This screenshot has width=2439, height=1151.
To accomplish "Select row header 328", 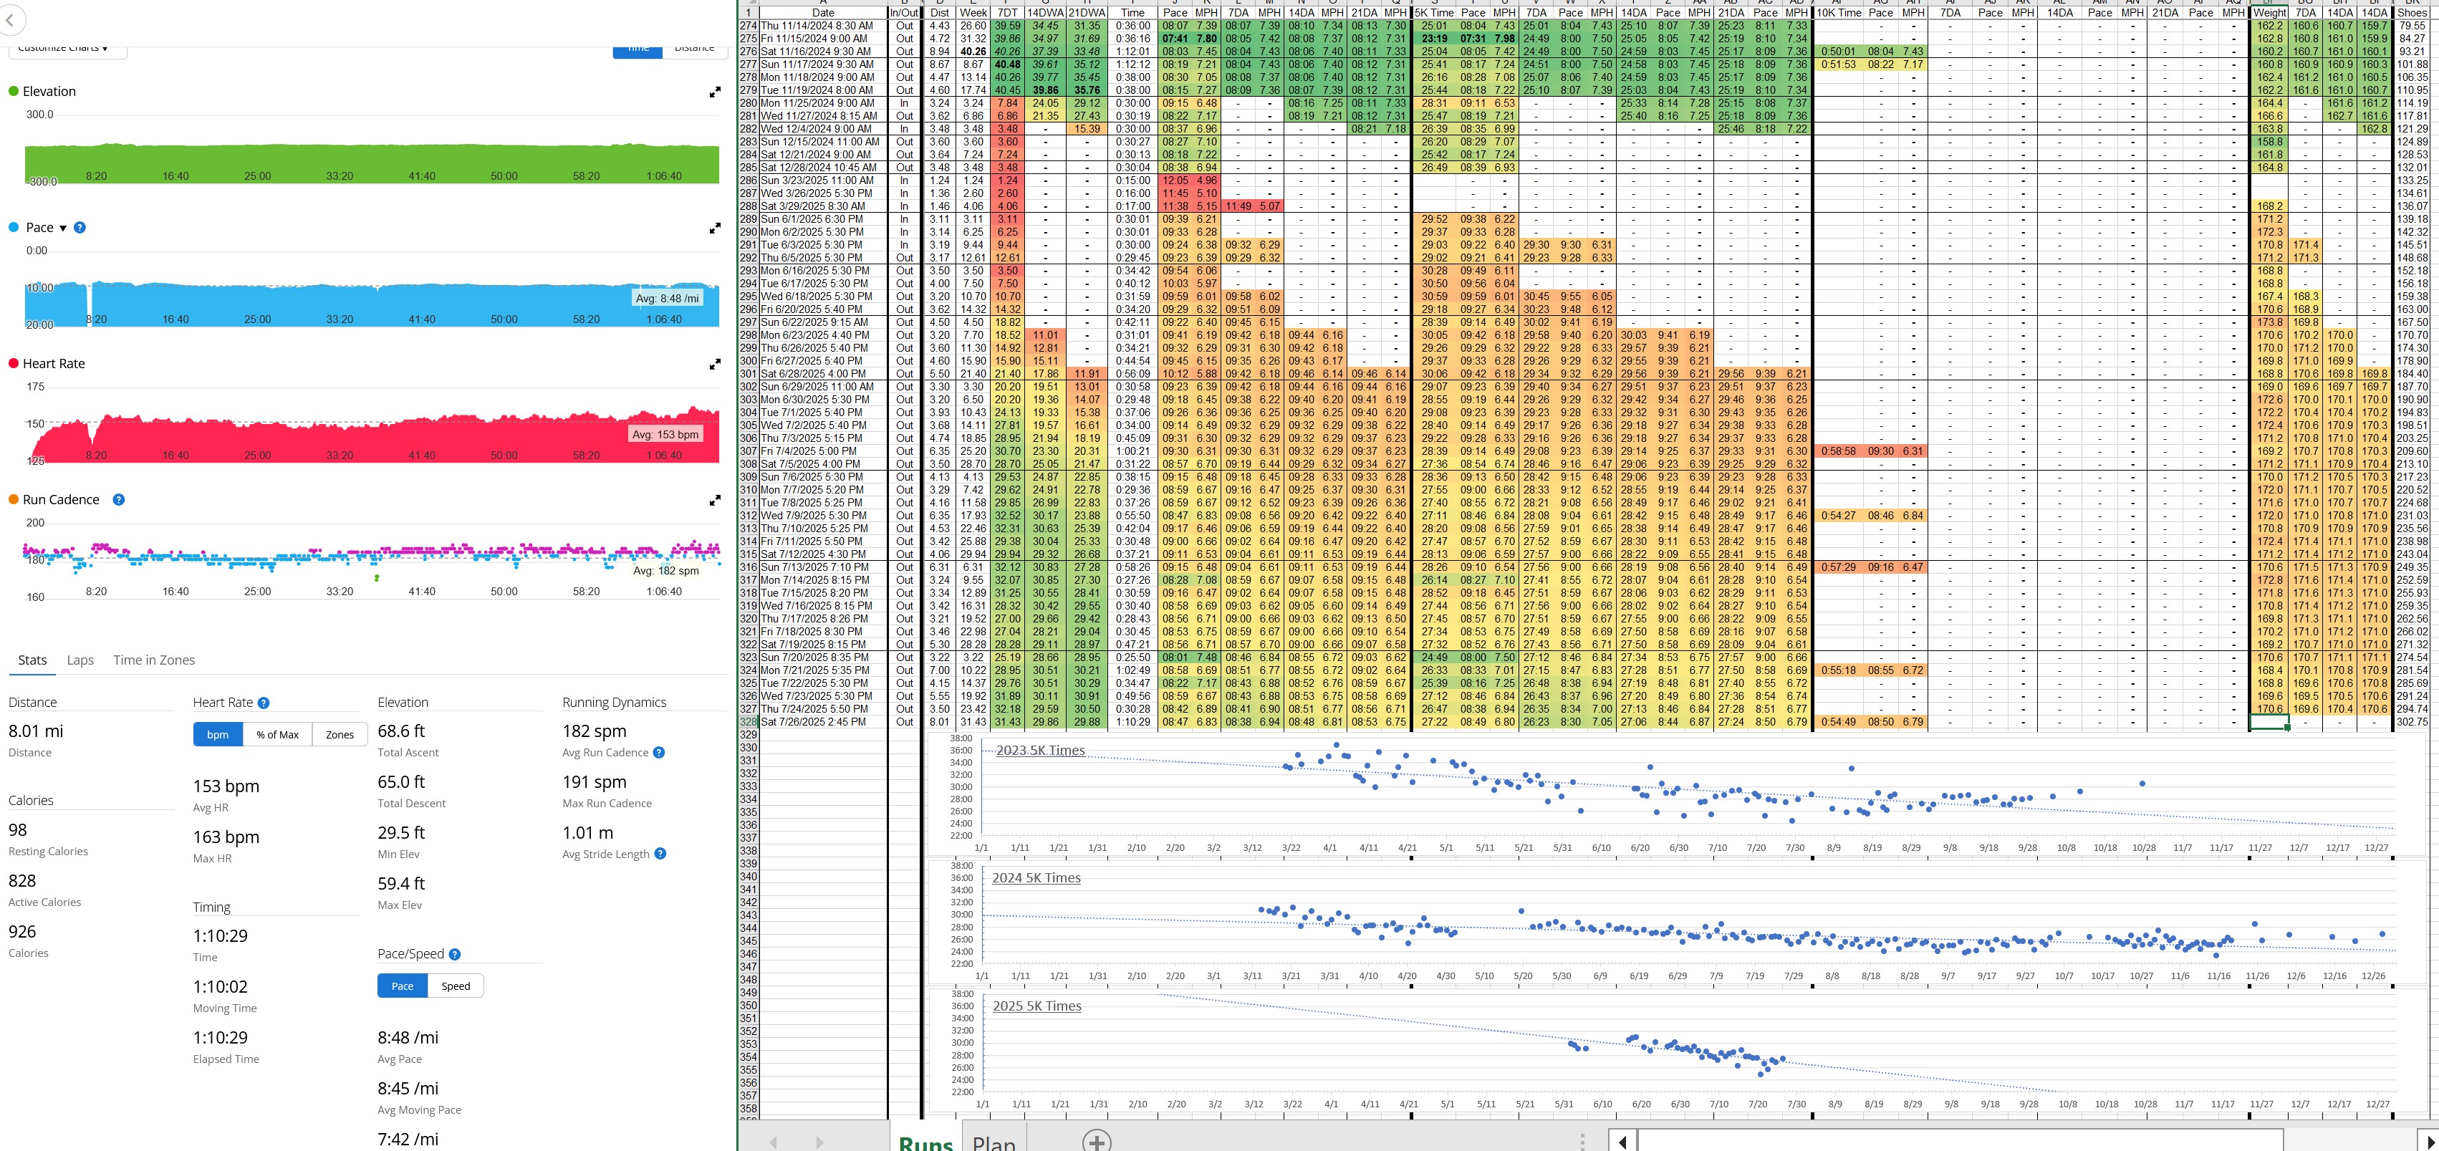I will click(748, 722).
